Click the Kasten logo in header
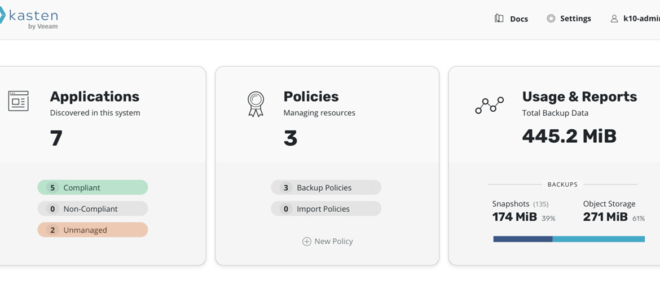This screenshot has width=660, height=289. pyautogui.click(x=29, y=19)
